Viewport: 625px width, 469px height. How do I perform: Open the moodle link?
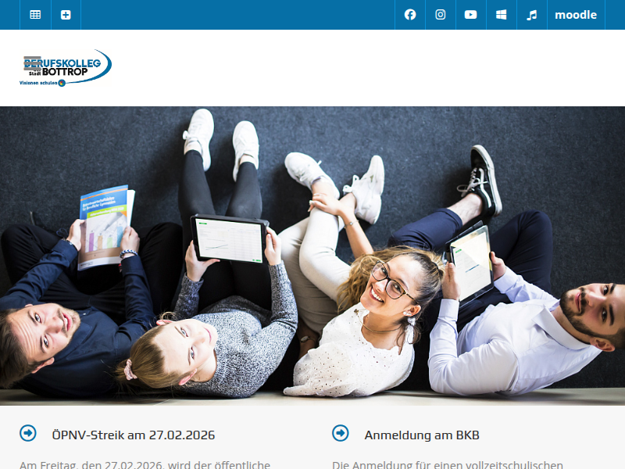pyautogui.click(x=576, y=15)
